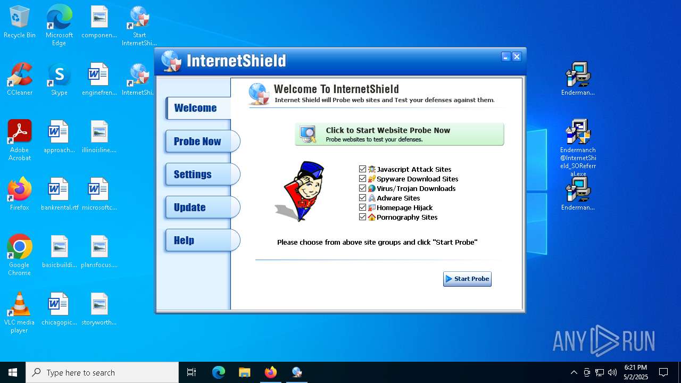This screenshot has width=681, height=383.
Task: Open Skype desktop shortcut
Action: tap(59, 79)
